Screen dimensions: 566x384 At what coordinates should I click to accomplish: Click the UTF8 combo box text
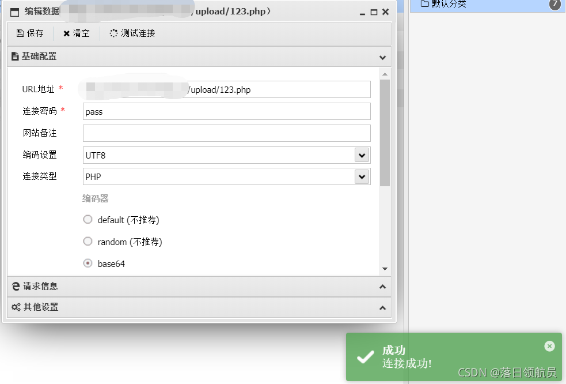[x=96, y=156]
